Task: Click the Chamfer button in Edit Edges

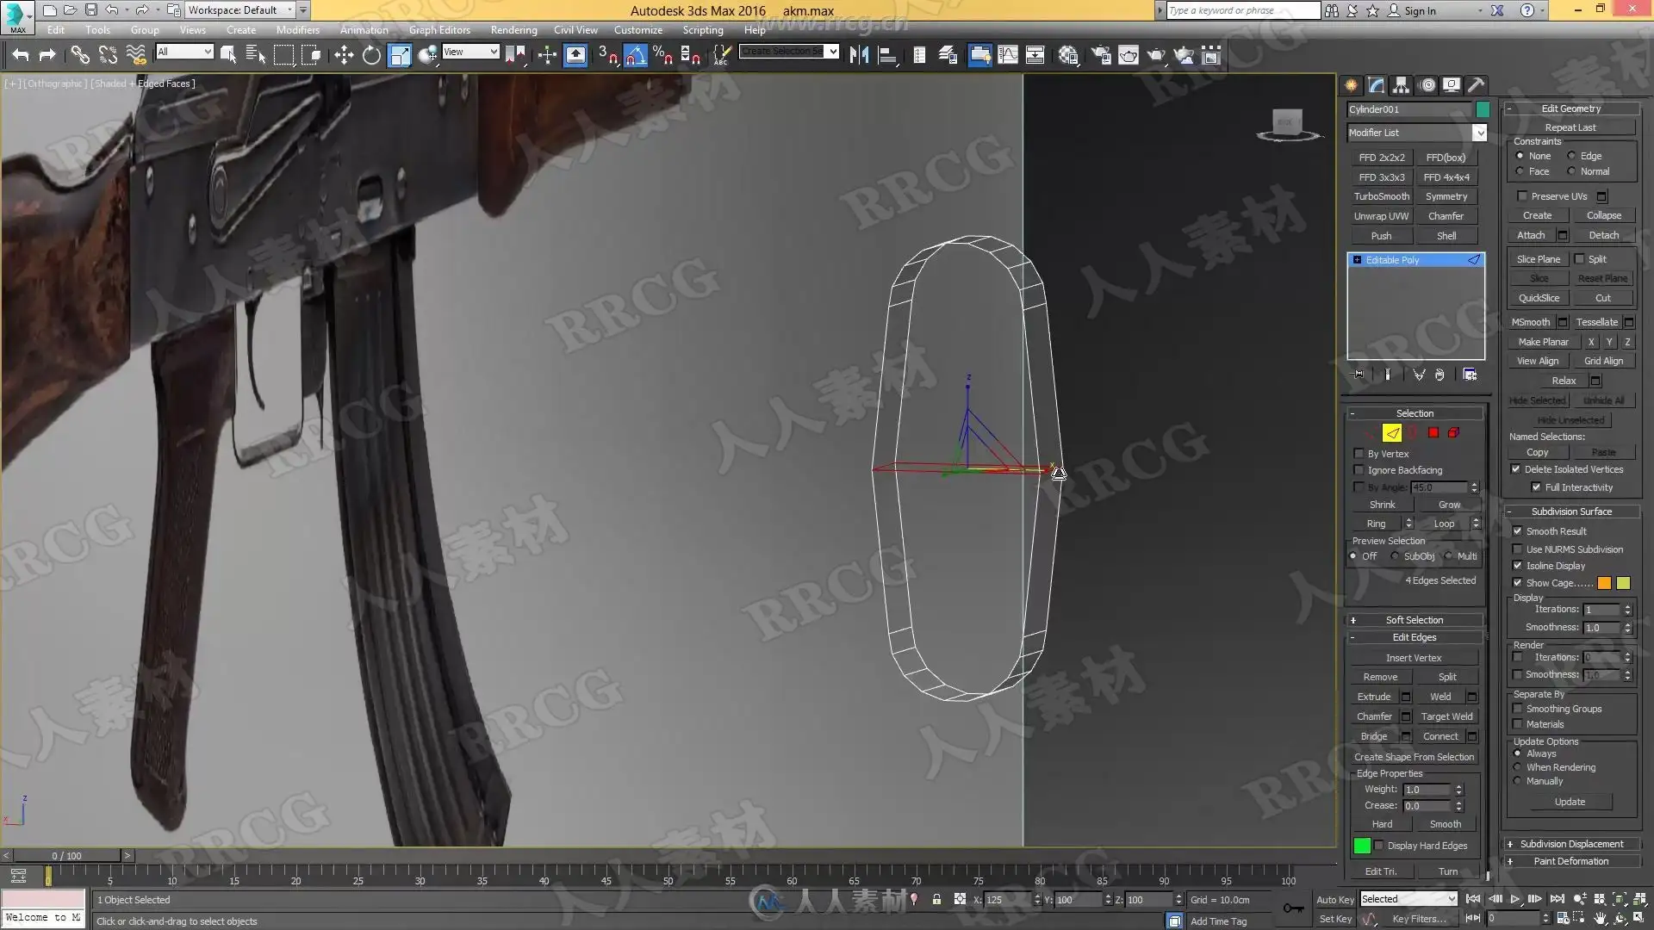Action: 1374,716
